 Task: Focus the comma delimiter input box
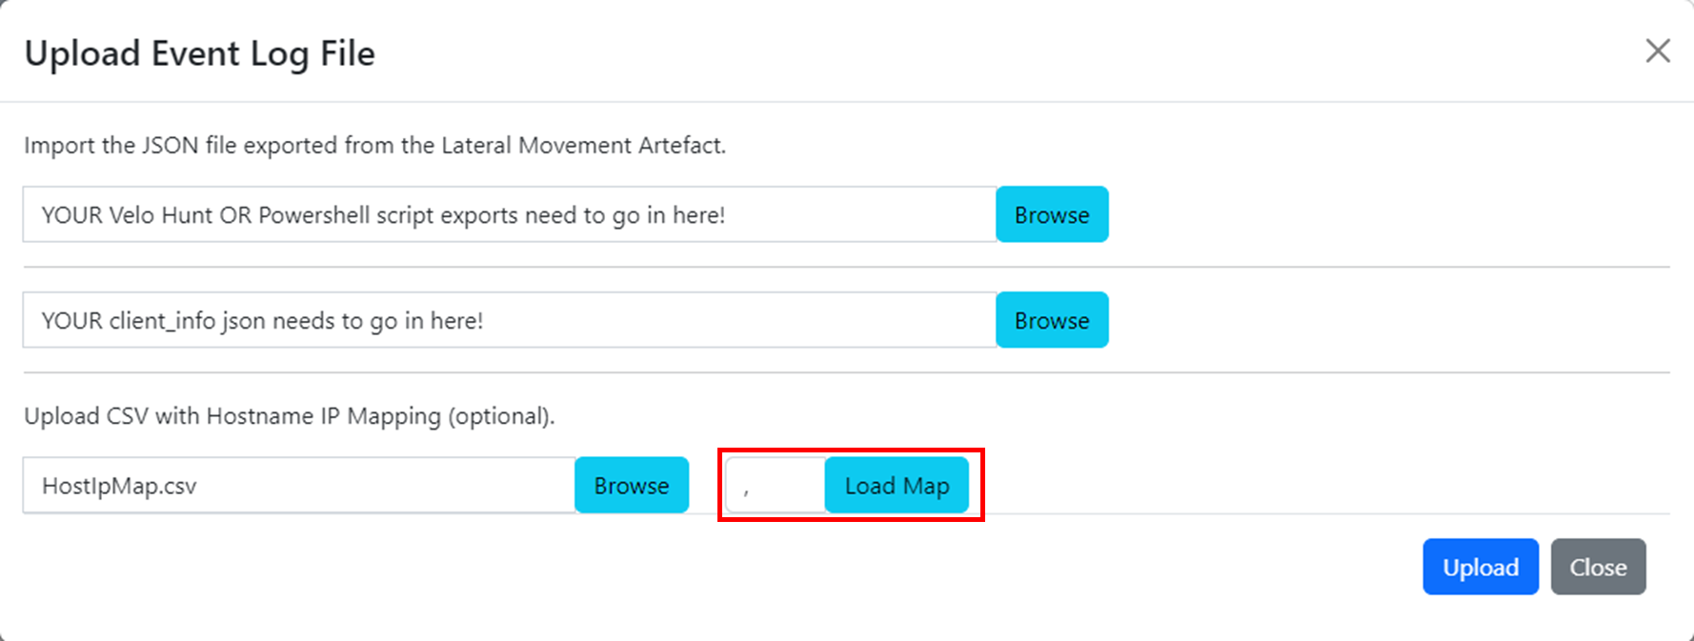pos(775,486)
